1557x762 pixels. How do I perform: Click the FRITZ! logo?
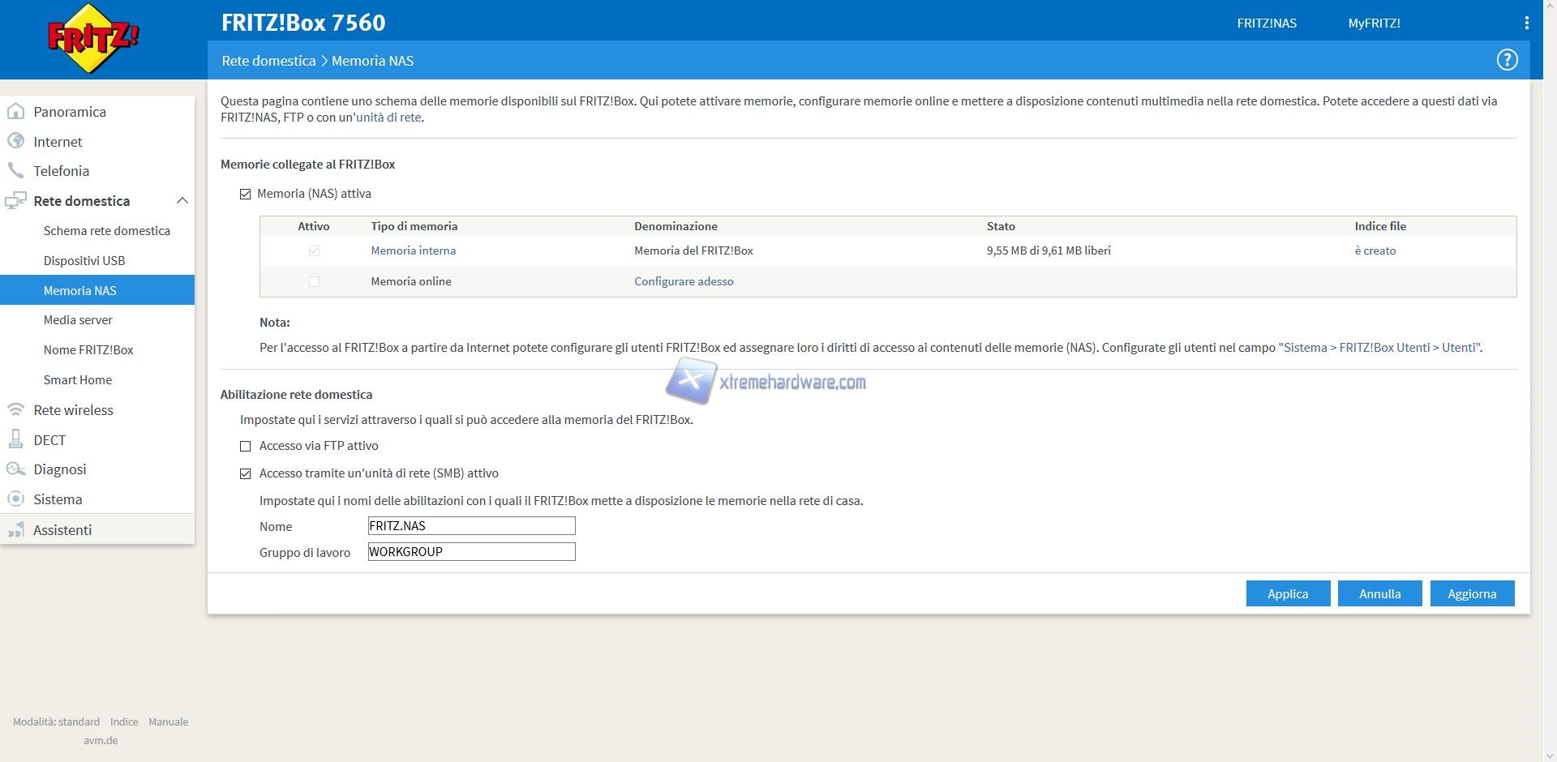(94, 38)
